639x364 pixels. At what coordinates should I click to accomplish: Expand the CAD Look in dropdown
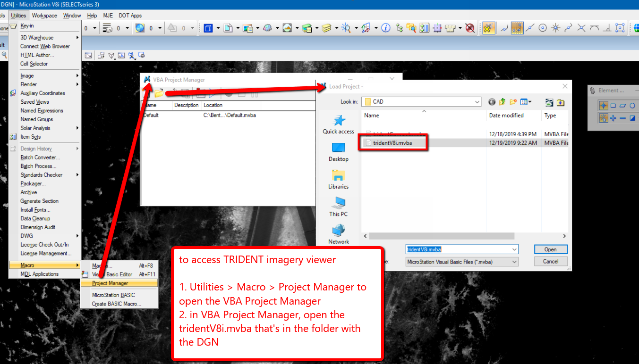coord(477,102)
